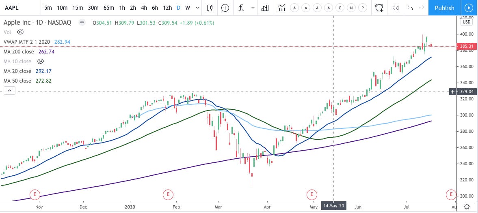Click the 292.17 MA 20 value

pos(44,71)
